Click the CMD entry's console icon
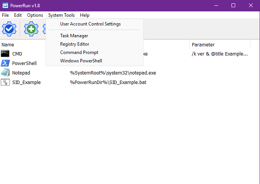 [x=5, y=54]
